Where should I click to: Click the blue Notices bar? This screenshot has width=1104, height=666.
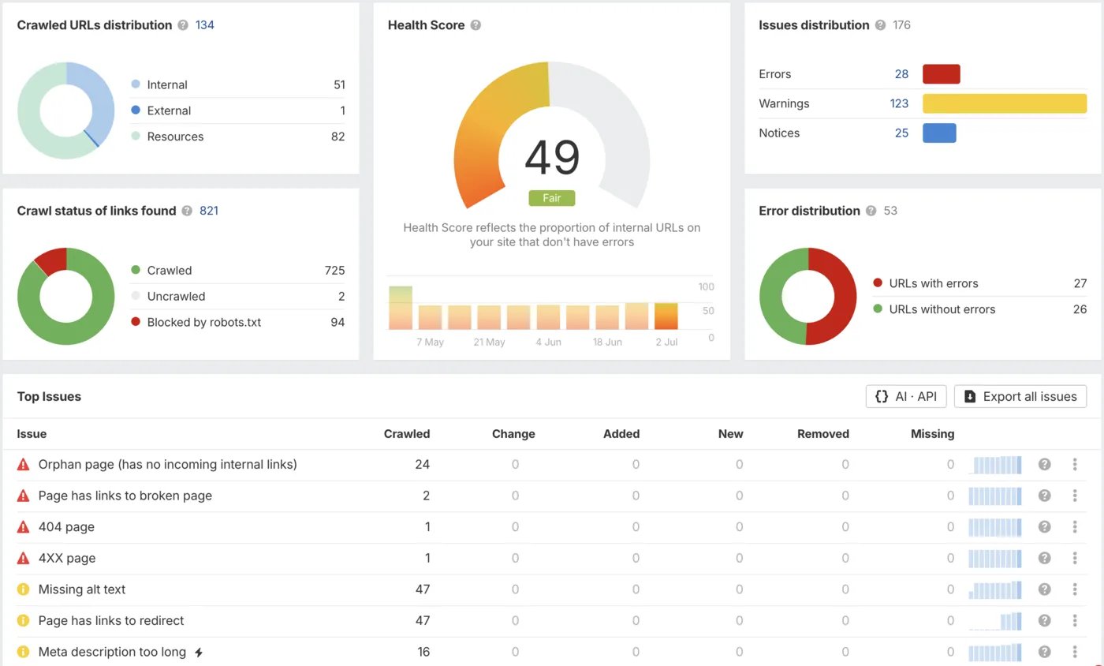(939, 133)
